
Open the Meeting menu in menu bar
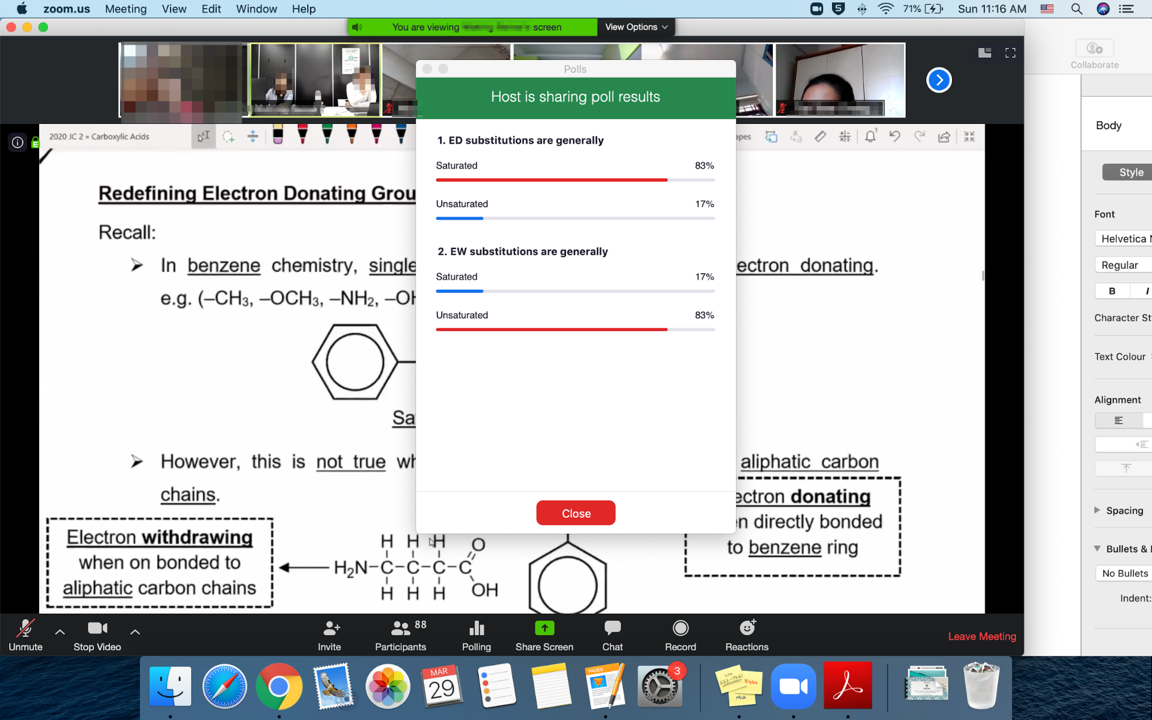(x=126, y=9)
